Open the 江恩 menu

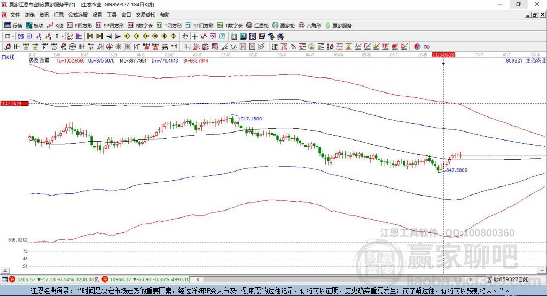[x=59, y=14]
